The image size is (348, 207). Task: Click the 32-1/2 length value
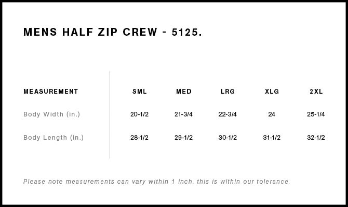coord(316,138)
